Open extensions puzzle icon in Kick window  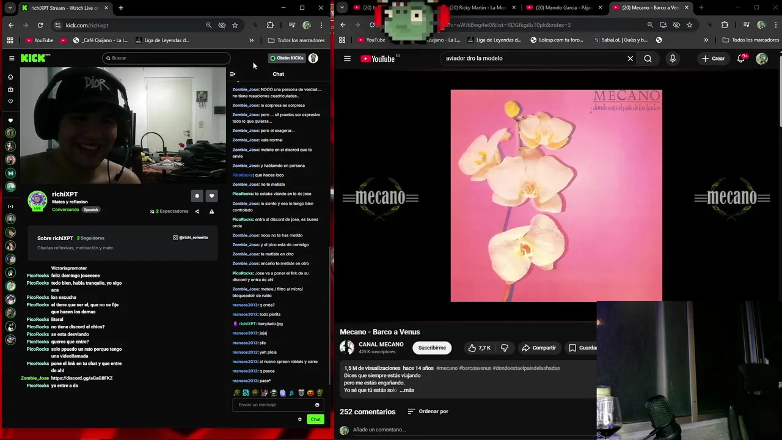(270, 25)
